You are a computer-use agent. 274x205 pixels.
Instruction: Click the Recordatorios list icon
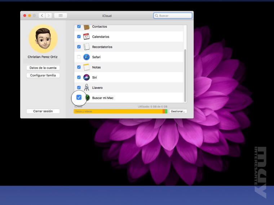87,47
